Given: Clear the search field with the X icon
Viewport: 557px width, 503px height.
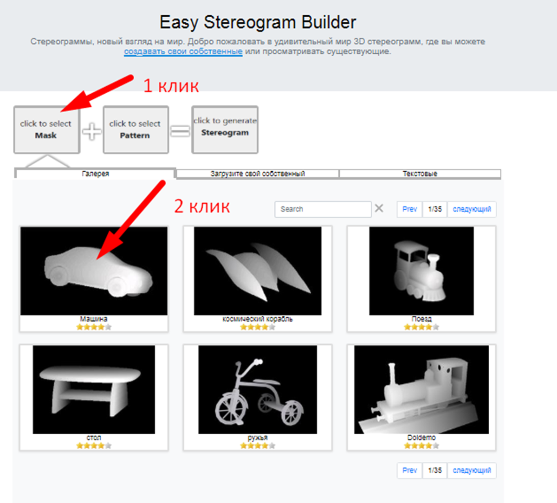Looking at the screenshot, I should point(379,209).
